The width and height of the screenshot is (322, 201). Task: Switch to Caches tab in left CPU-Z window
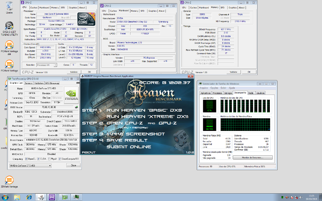click(34, 8)
